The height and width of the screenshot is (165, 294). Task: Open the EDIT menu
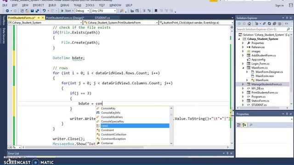click(14, 5)
